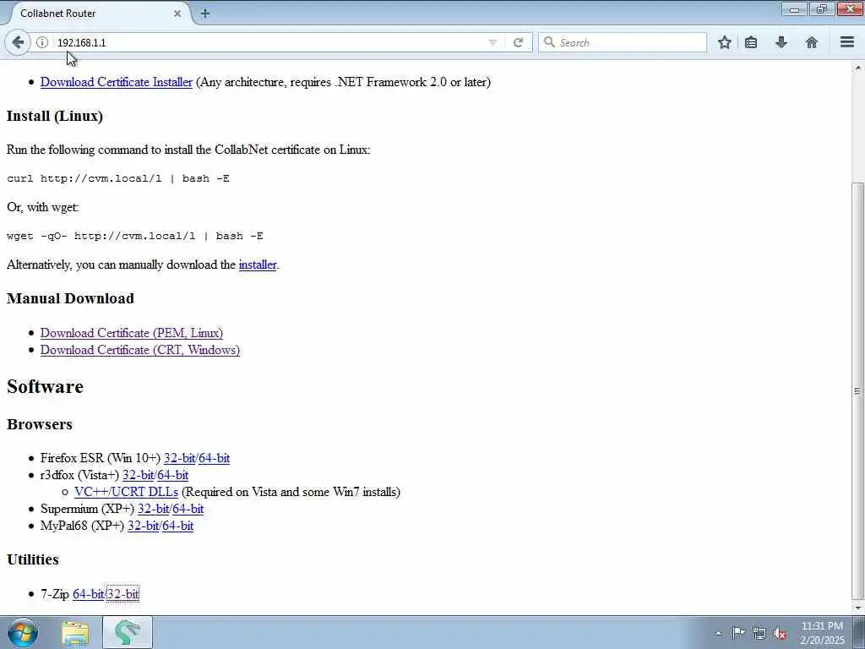Download MyPal68 64-bit

point(177,526)
